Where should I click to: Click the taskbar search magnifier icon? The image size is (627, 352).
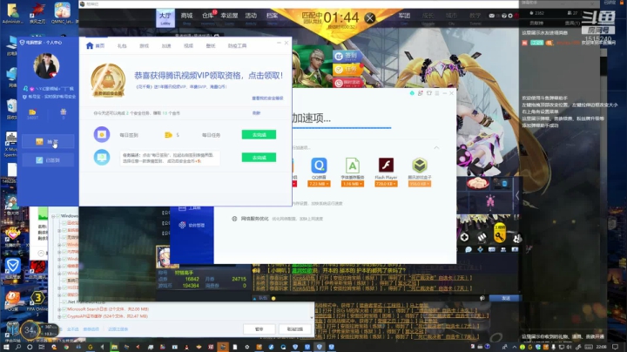coord(18,347)
